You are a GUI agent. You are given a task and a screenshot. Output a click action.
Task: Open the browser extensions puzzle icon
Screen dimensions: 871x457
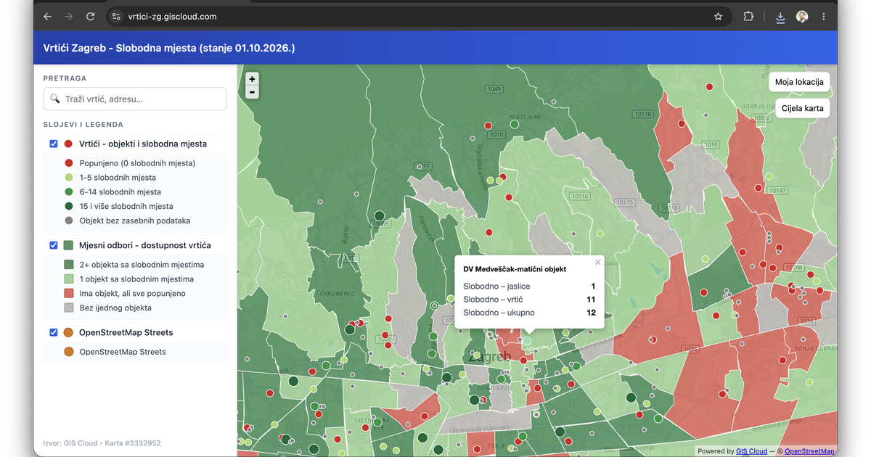pyautogui.click(x=748, y=17)
